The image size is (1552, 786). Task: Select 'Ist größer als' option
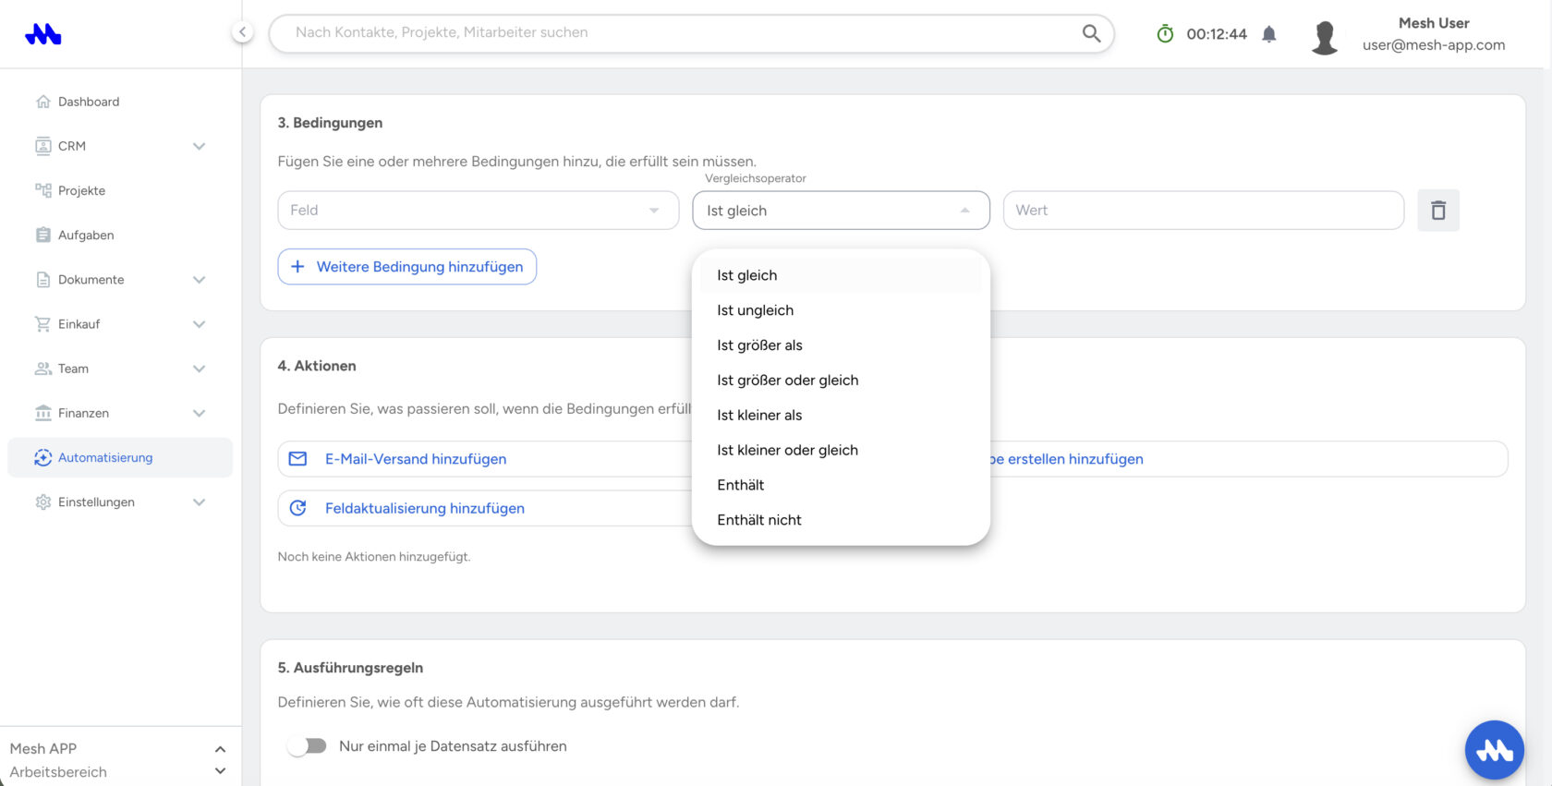[x=841, y=345]
